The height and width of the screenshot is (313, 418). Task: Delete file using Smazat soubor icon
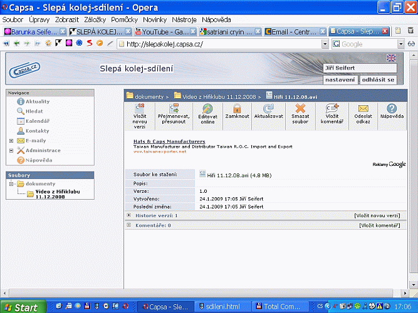(x=300, y=109)
